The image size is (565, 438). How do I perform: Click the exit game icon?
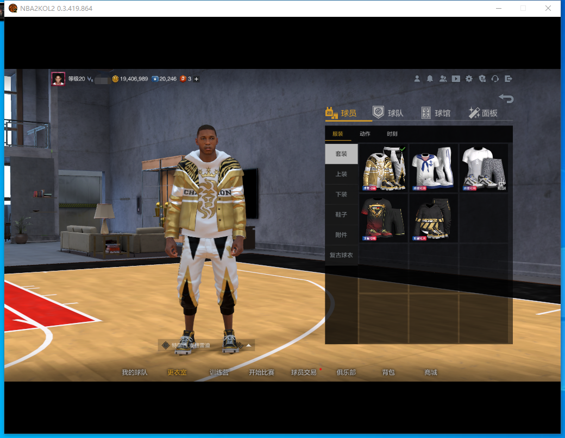click(508, 79)
